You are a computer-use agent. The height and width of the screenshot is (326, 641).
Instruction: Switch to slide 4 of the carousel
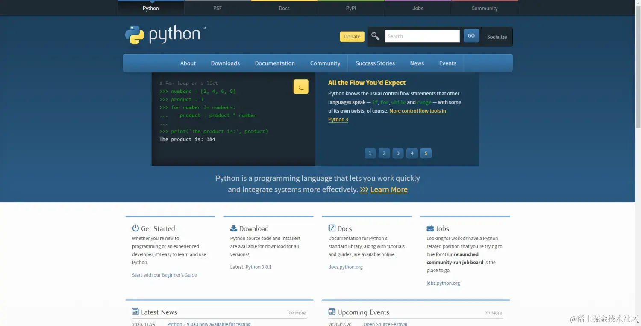(x=412, y=153)
